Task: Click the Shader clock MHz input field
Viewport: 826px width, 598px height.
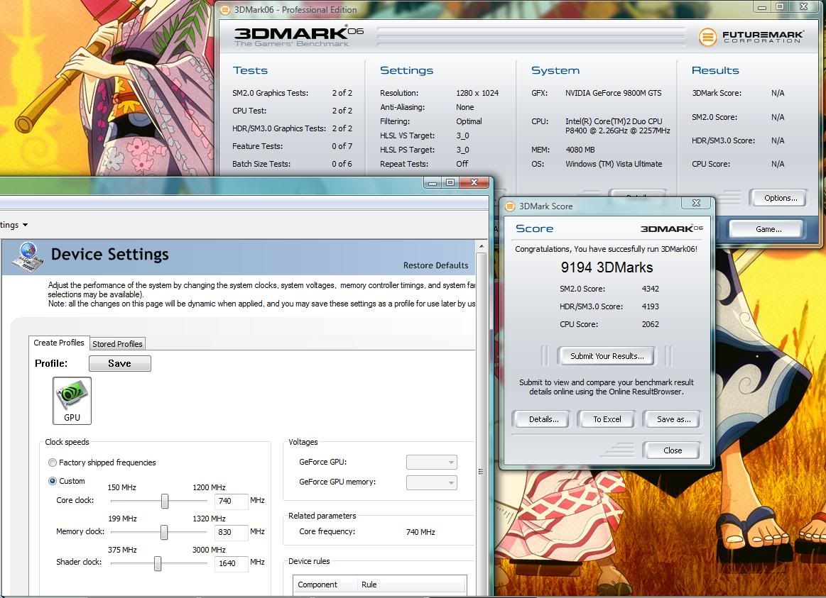Action: [x=231, y=563]
